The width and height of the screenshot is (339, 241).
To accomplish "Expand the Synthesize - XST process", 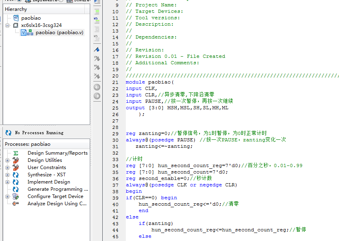I will 8,175.
